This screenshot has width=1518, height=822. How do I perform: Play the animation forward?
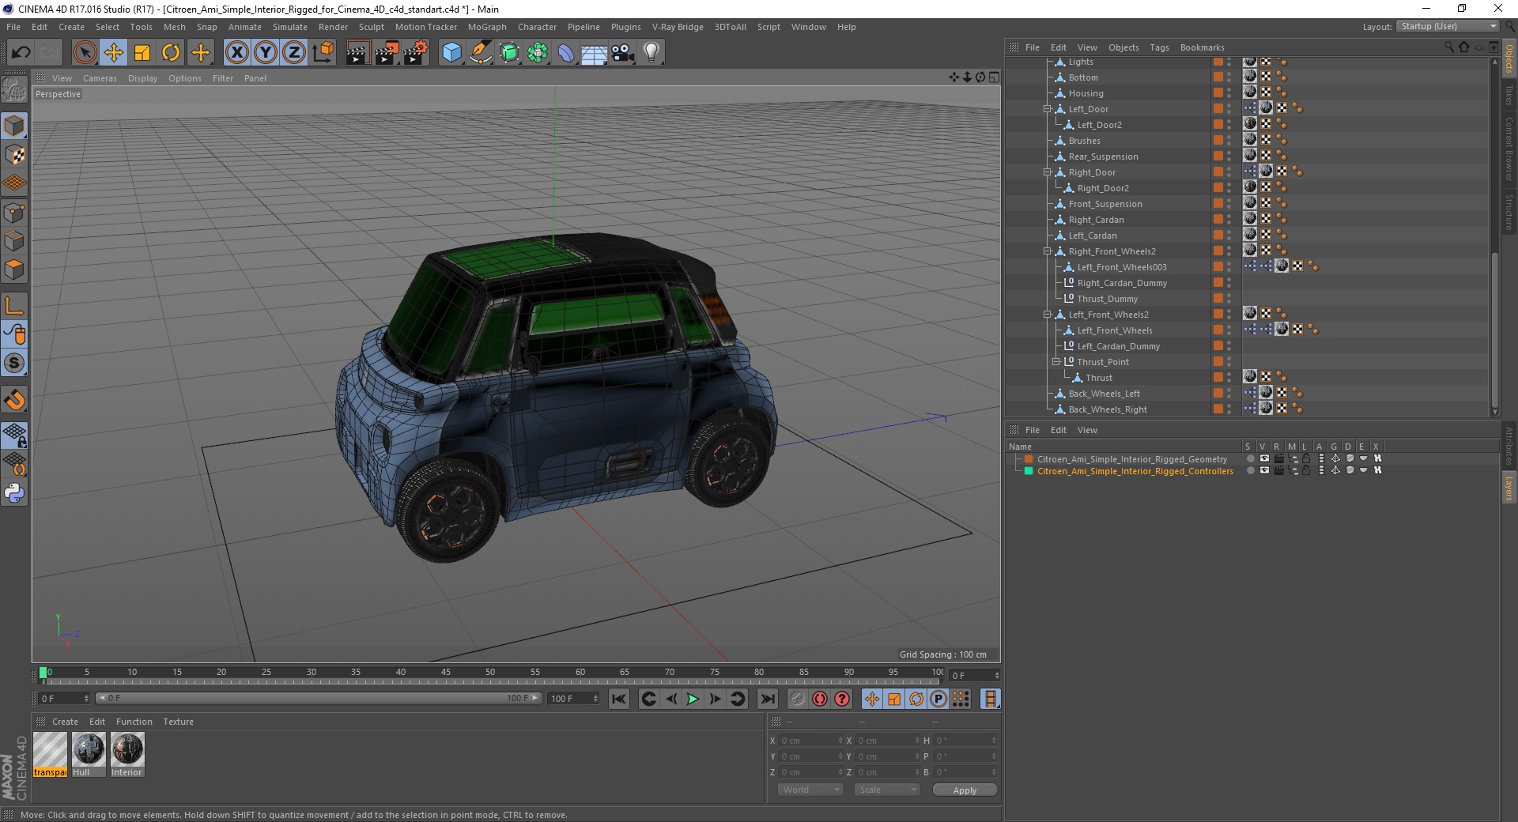point(693,699)
